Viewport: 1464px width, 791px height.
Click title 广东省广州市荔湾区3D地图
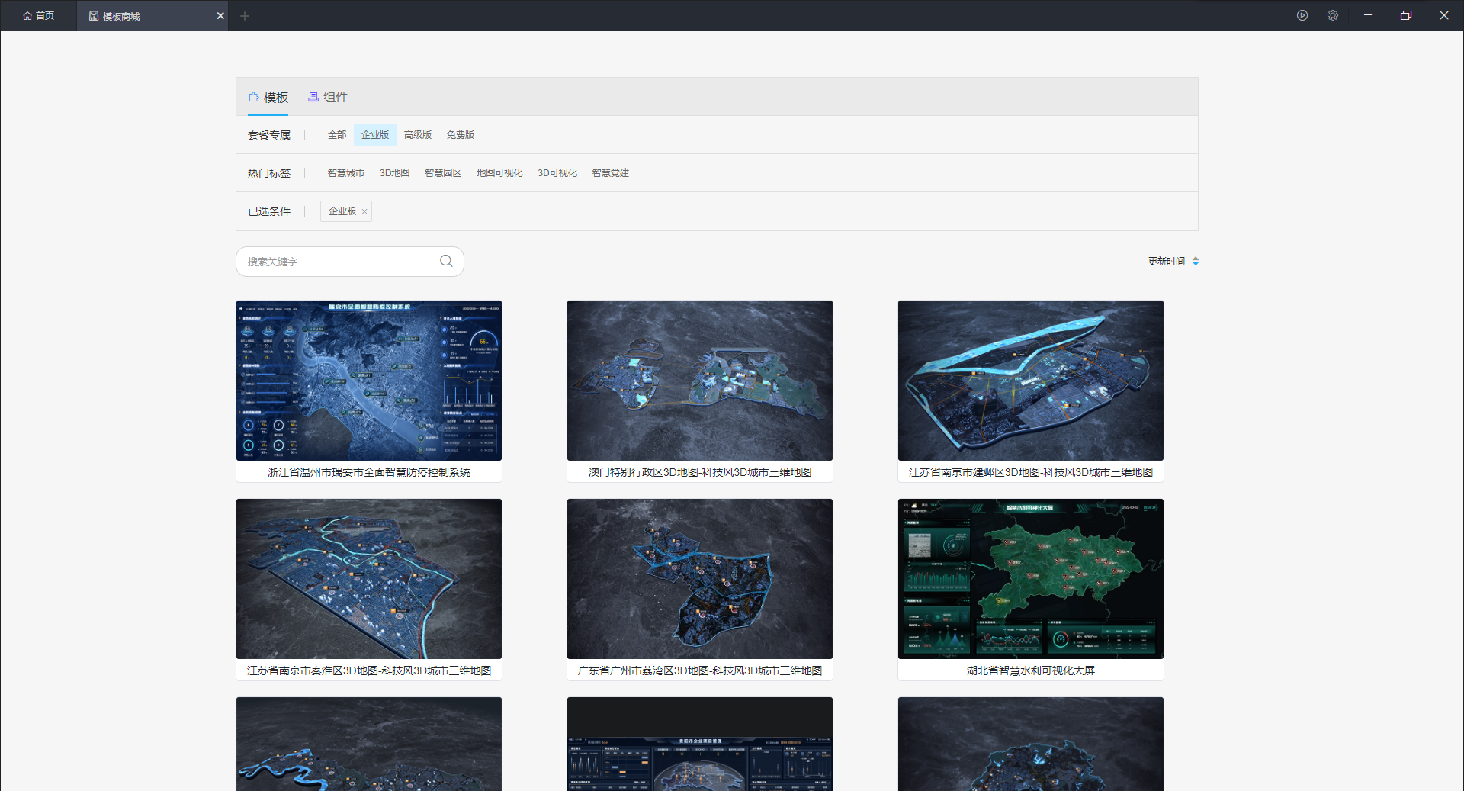click(700, 670)
